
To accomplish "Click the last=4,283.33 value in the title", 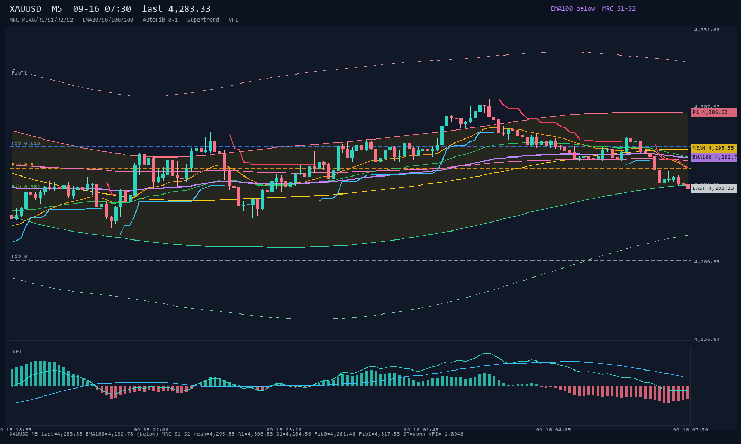I will [x=176, y=9].
